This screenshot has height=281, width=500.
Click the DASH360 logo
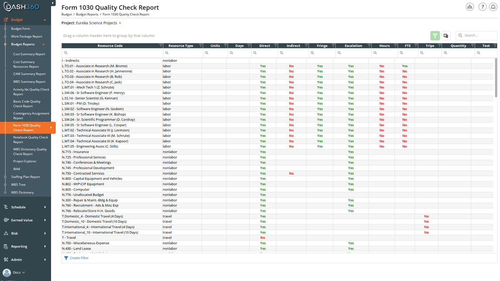coord(21,7)
